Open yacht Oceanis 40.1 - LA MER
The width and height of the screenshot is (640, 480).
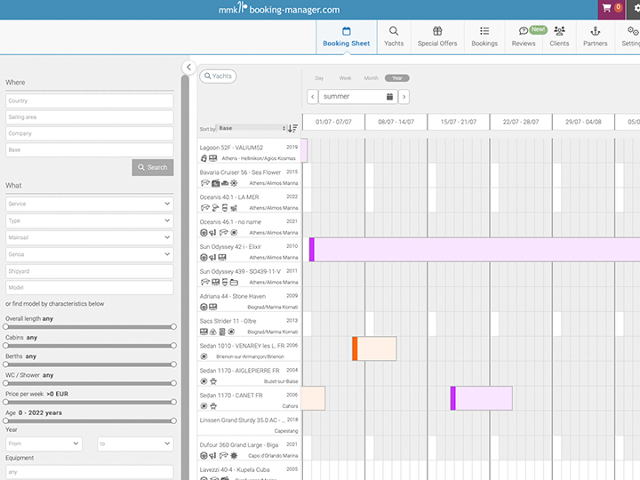229,197
